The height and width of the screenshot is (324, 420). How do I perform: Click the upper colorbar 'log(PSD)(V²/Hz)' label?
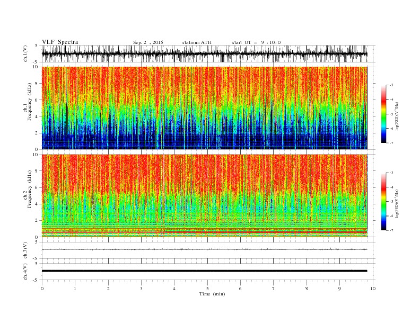(x=397, y=116)
